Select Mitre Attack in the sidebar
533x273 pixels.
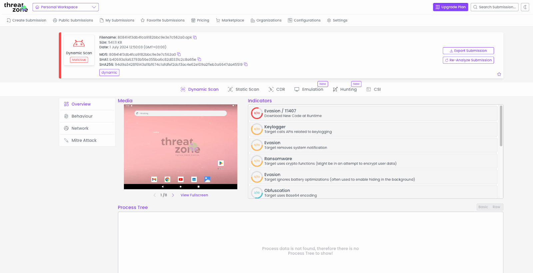87,140
